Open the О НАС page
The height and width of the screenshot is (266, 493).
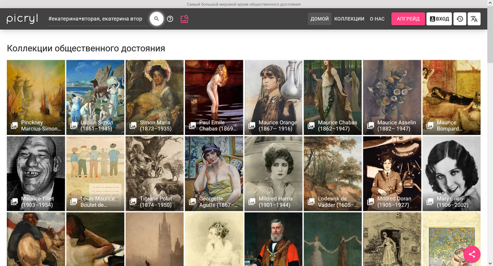point(377,19)
